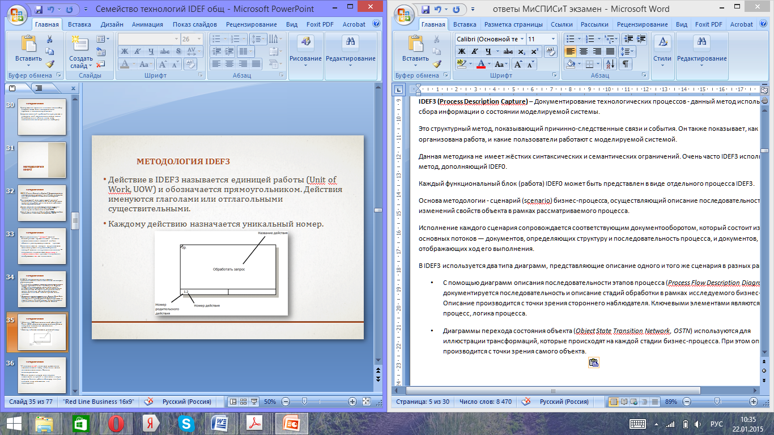Image resolution: width=774 pixels, height=435 pixels.
Task: Toggle bold formatting in Word ribbon
Action: click(x=462, y=52)
